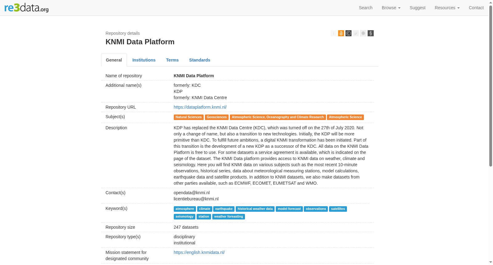Expand the Browse dropdown menu
The width and height of the screenshot is (493, 265).
[x=391, y=8]
